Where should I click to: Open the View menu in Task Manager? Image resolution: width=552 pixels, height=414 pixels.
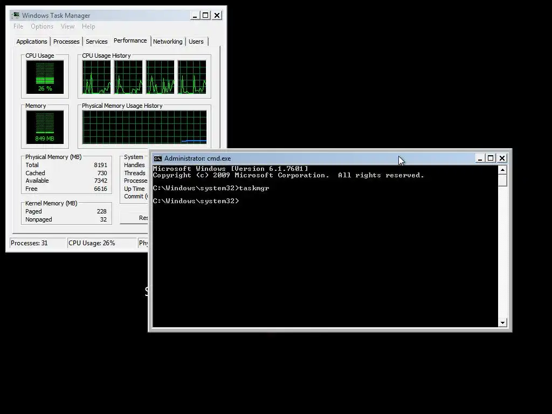click(67, 26)
